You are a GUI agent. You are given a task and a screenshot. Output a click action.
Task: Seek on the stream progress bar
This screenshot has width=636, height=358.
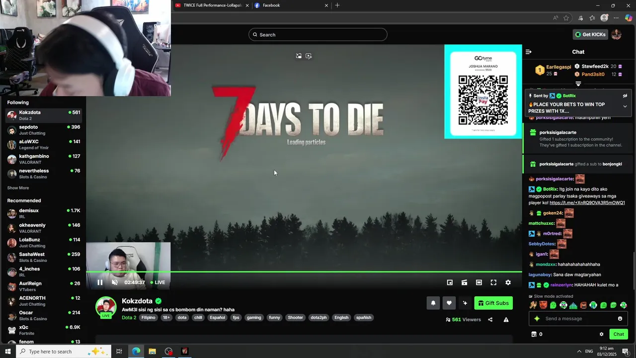pyautogui.click(x=304, y=271)
